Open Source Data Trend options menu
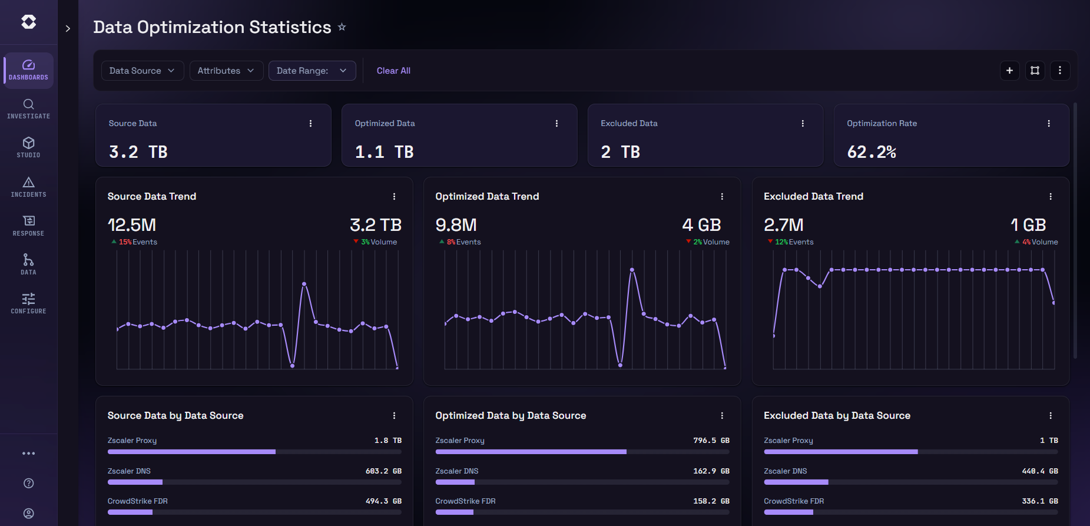Image resolution: width=1090 pixels, height=526 pixels. 394,197
